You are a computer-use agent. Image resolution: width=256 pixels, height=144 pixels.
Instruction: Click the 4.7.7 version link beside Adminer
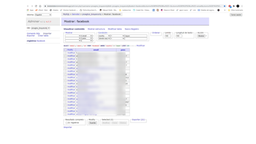coord(48,22)
